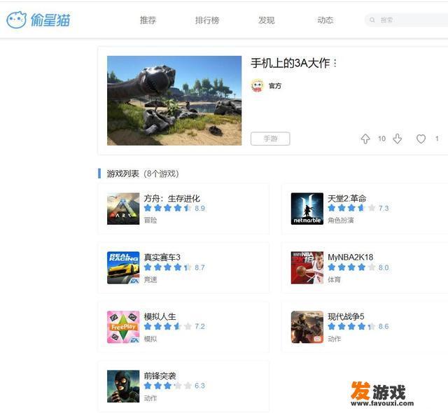Viewport: 448px width, 413px height.
Task: Click the 角色扮演 genre label
Action: pos(341,220)
